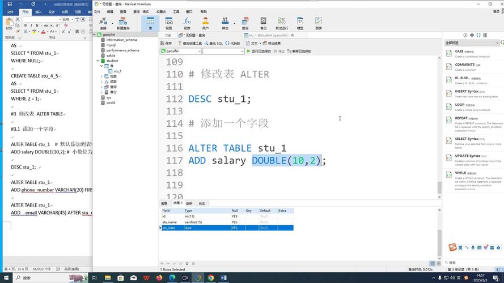Viewport: 504px width, 283px height.
Task: Toggle bold formatting in Word ribbon
Action: pyautogui.click(x=25, y=25)
